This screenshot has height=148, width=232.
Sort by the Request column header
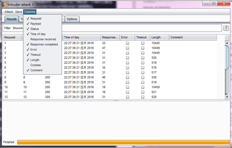click(x=12, y=37)
